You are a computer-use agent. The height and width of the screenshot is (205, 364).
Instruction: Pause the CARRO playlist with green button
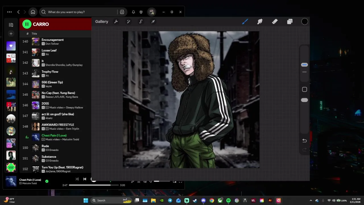27,24
